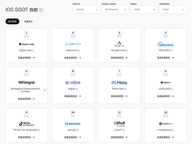Viewport: 192px width, 144px height.
Task: Open 渠道全部排名 link under Mintegral
Action: (26, 99)
